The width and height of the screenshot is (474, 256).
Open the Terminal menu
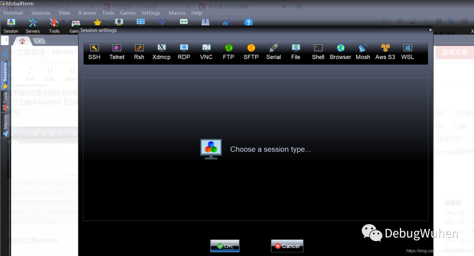point(13,13)
